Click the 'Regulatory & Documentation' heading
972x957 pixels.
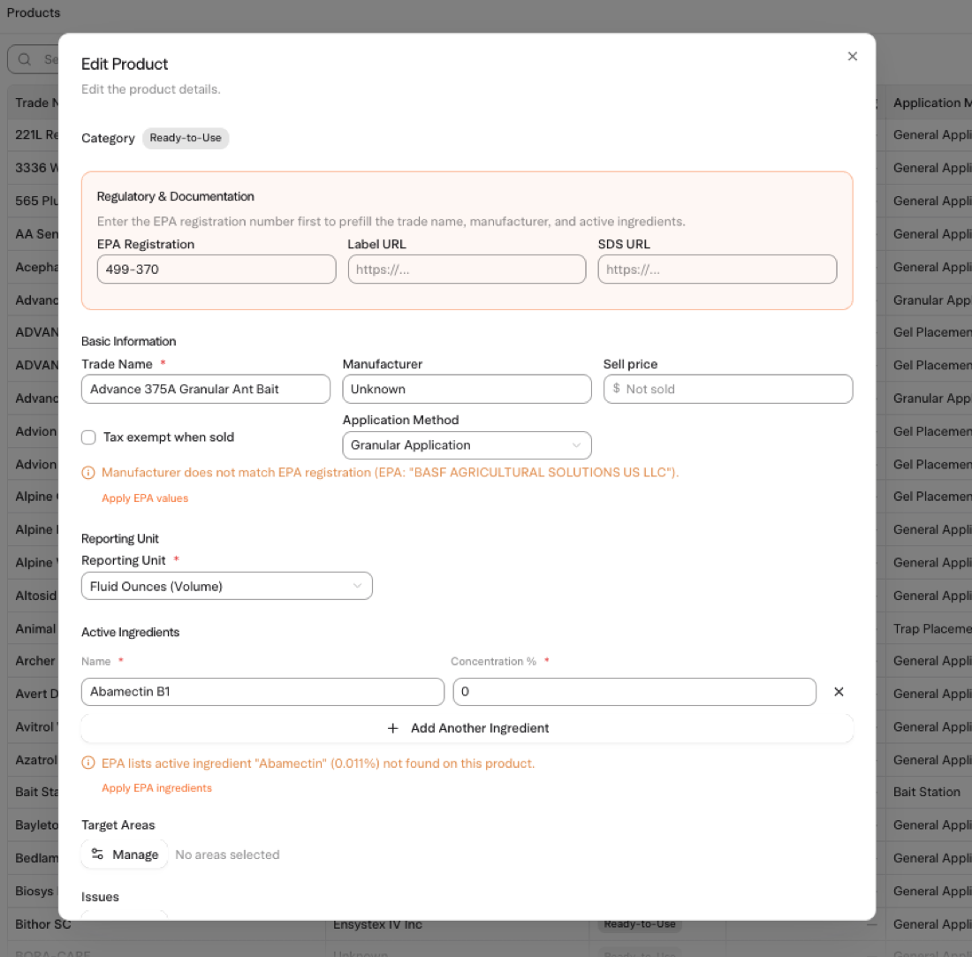click(176, 196)
